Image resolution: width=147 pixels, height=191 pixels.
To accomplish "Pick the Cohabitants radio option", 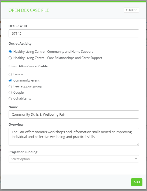I will click(10, 98).
